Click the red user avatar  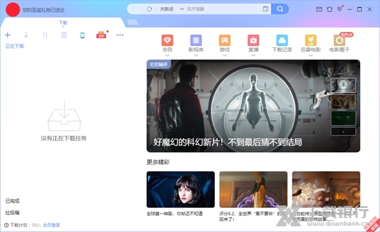(13, 9)
